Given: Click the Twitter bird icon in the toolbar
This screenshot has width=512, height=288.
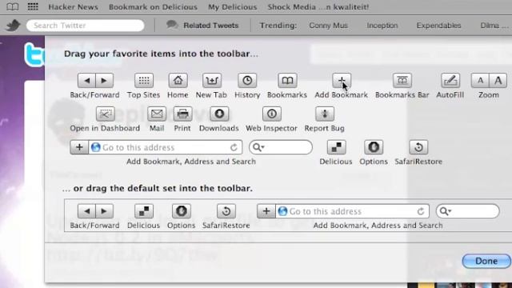Looking at the screenshot, I should coord(13,26).
